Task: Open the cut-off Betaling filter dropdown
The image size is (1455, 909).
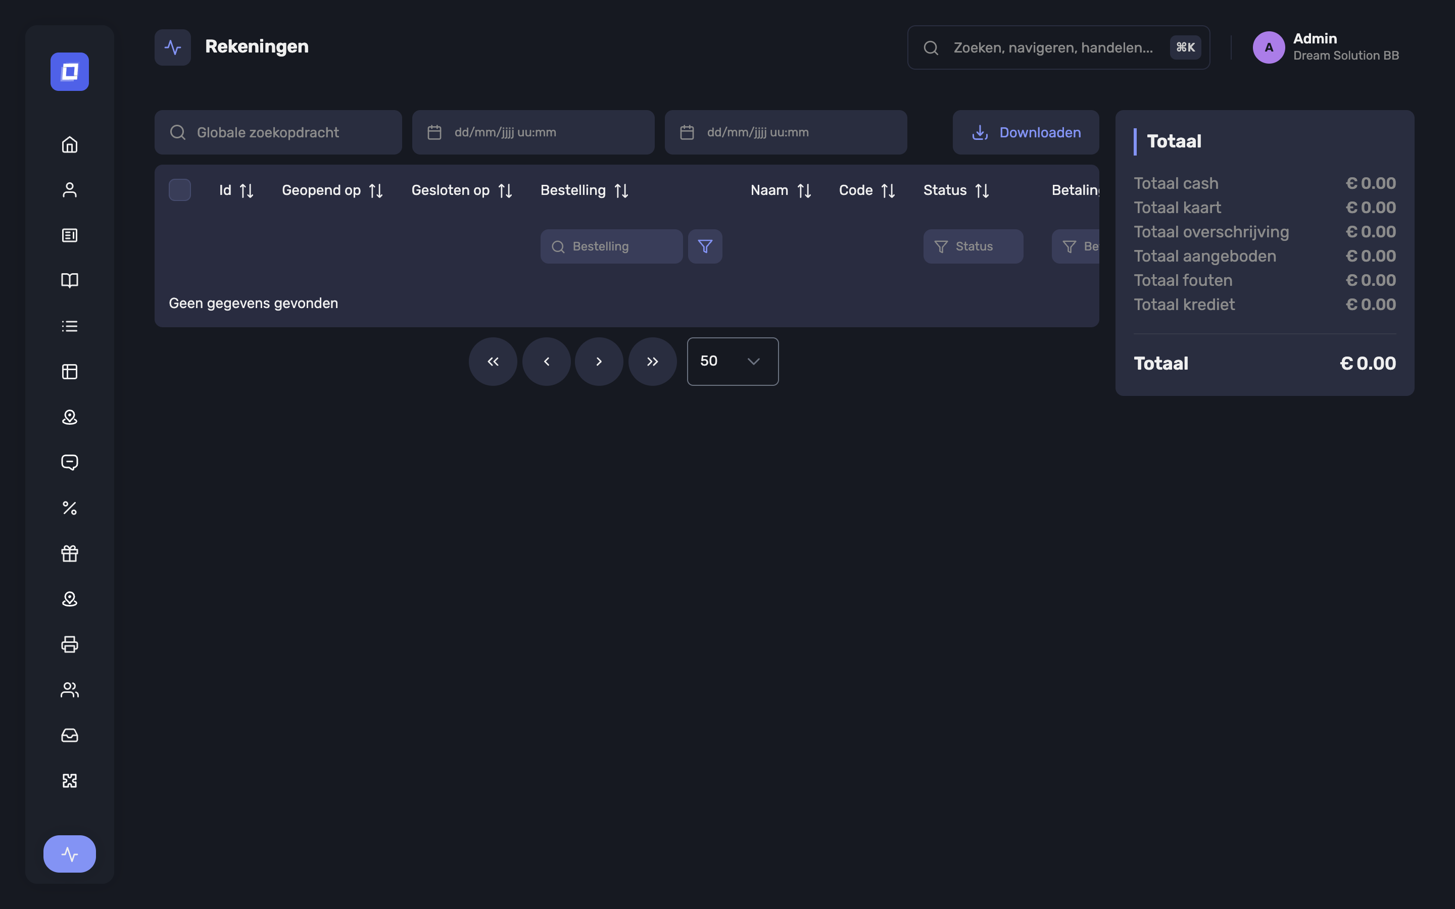Action: (1076, 246)
